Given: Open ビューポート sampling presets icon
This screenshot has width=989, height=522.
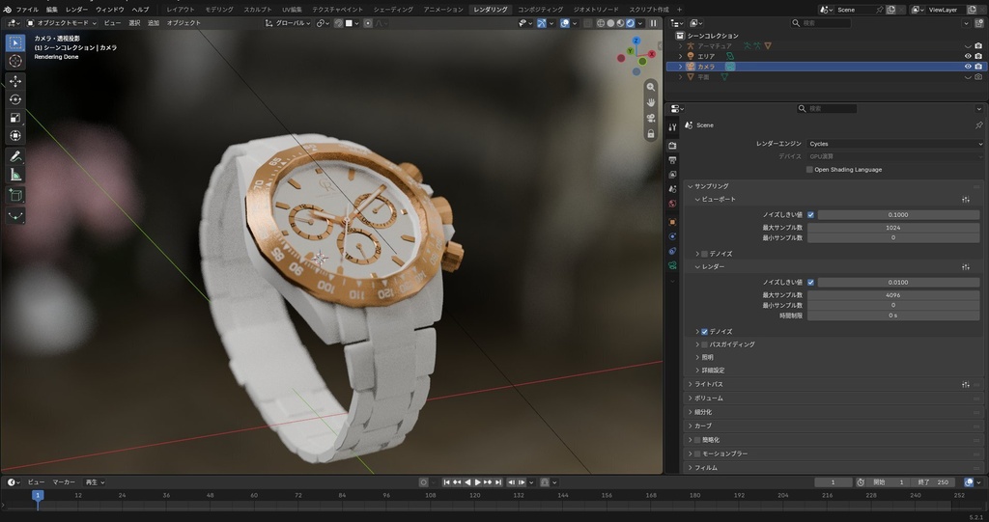Looking at the screenshot, I should (966, 200).
